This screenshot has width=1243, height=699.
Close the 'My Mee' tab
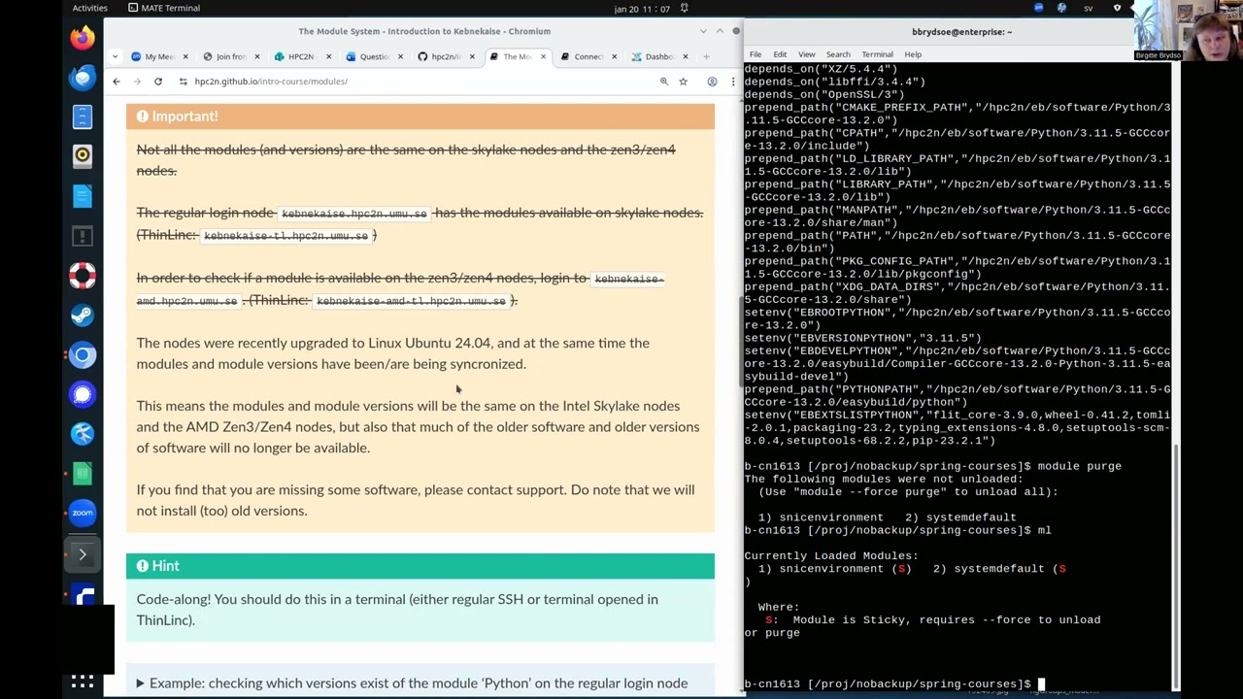point(185,56)
